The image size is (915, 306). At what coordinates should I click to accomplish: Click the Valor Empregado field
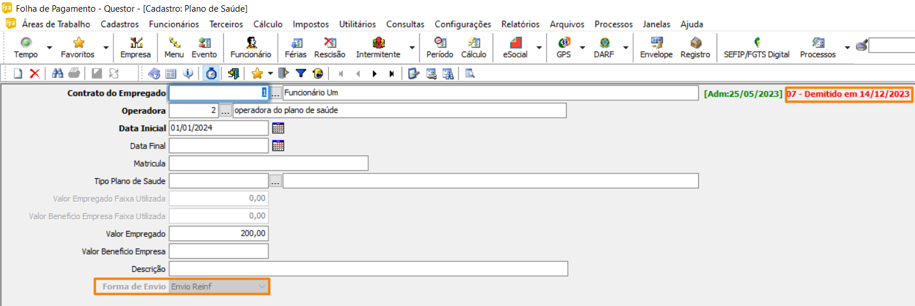(x=218, y=233)
